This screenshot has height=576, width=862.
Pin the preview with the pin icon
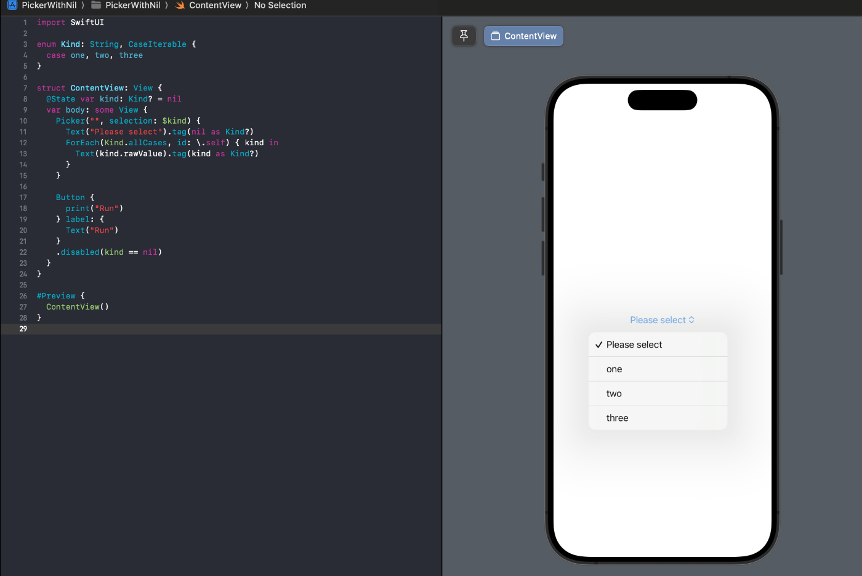464,36
